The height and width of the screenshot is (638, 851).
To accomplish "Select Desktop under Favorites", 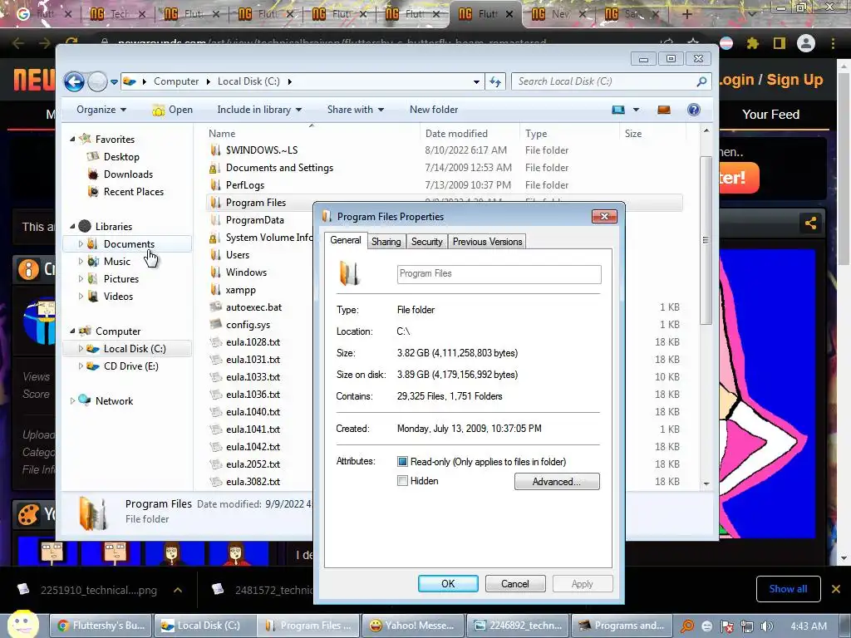I will 121,157.
